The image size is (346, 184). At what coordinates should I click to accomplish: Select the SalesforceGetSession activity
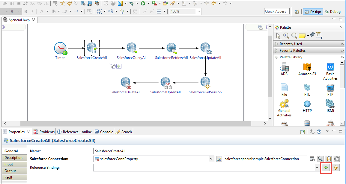click(x=205, y=83)
